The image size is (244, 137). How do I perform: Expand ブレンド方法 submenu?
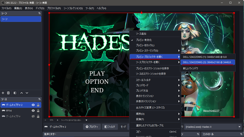coord(155,90)
